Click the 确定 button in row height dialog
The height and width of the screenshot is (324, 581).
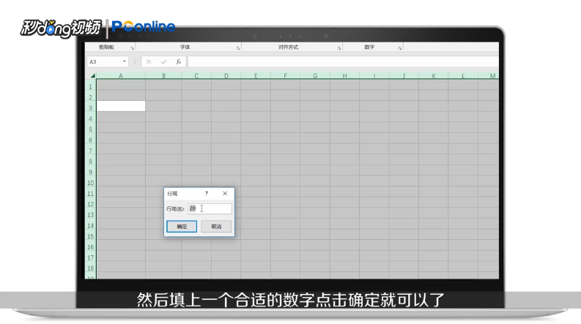[x=182, y=226]
